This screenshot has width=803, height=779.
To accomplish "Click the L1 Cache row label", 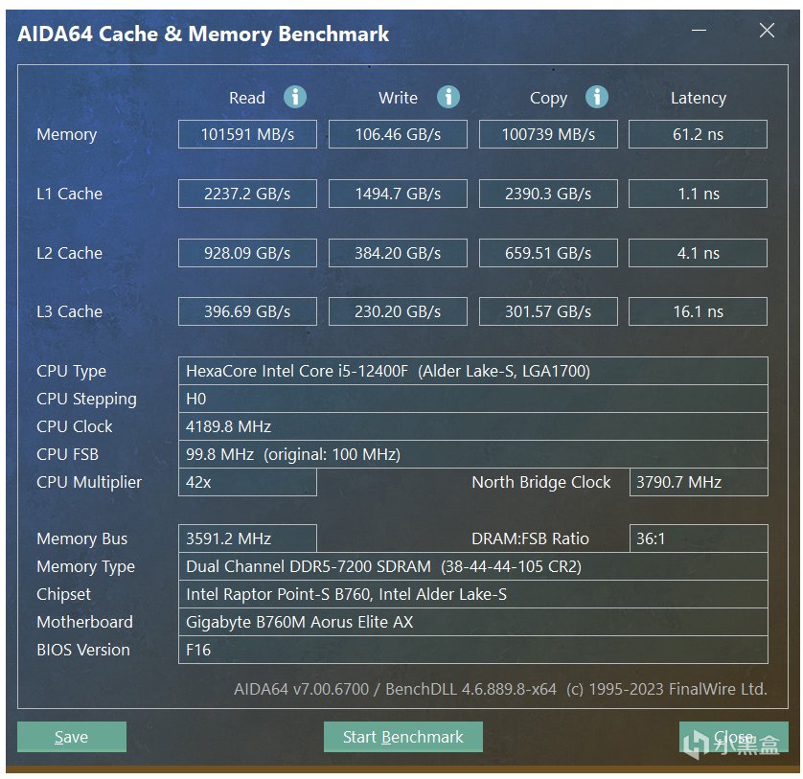I will (x=70, y=194).
